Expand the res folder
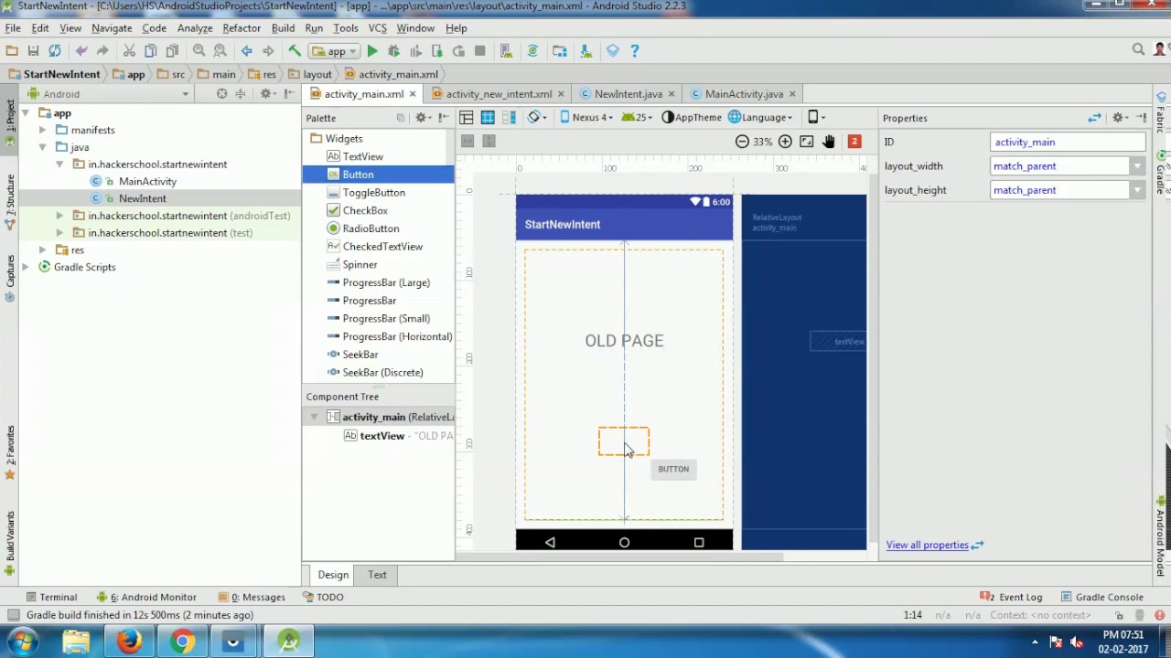The height and width of the screenshot is (658, 1171). point(42,249)
